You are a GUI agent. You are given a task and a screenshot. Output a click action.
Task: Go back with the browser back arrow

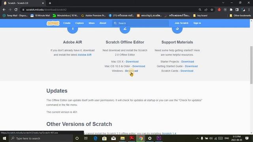[x=4, y=9]
